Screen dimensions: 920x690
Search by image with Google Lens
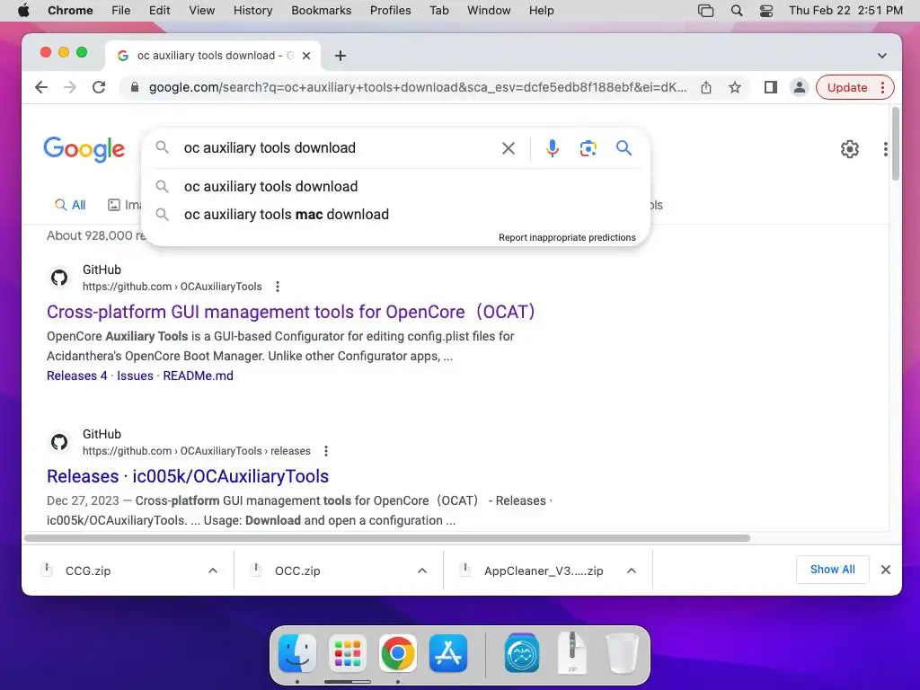[588, 148]
